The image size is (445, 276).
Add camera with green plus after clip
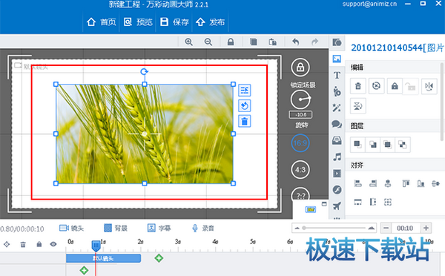pos(159,258)
